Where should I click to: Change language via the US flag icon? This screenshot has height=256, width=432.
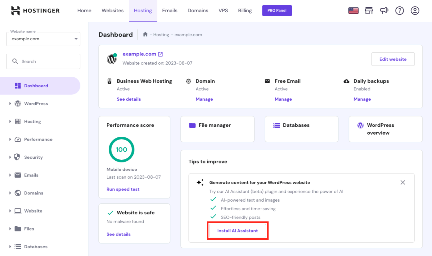353,10
